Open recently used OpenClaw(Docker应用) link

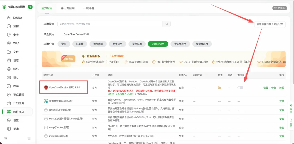[76, 34]
